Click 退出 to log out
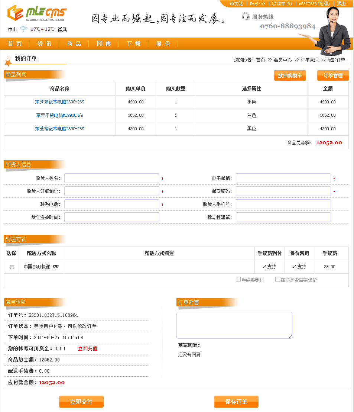 click(341, 4)
